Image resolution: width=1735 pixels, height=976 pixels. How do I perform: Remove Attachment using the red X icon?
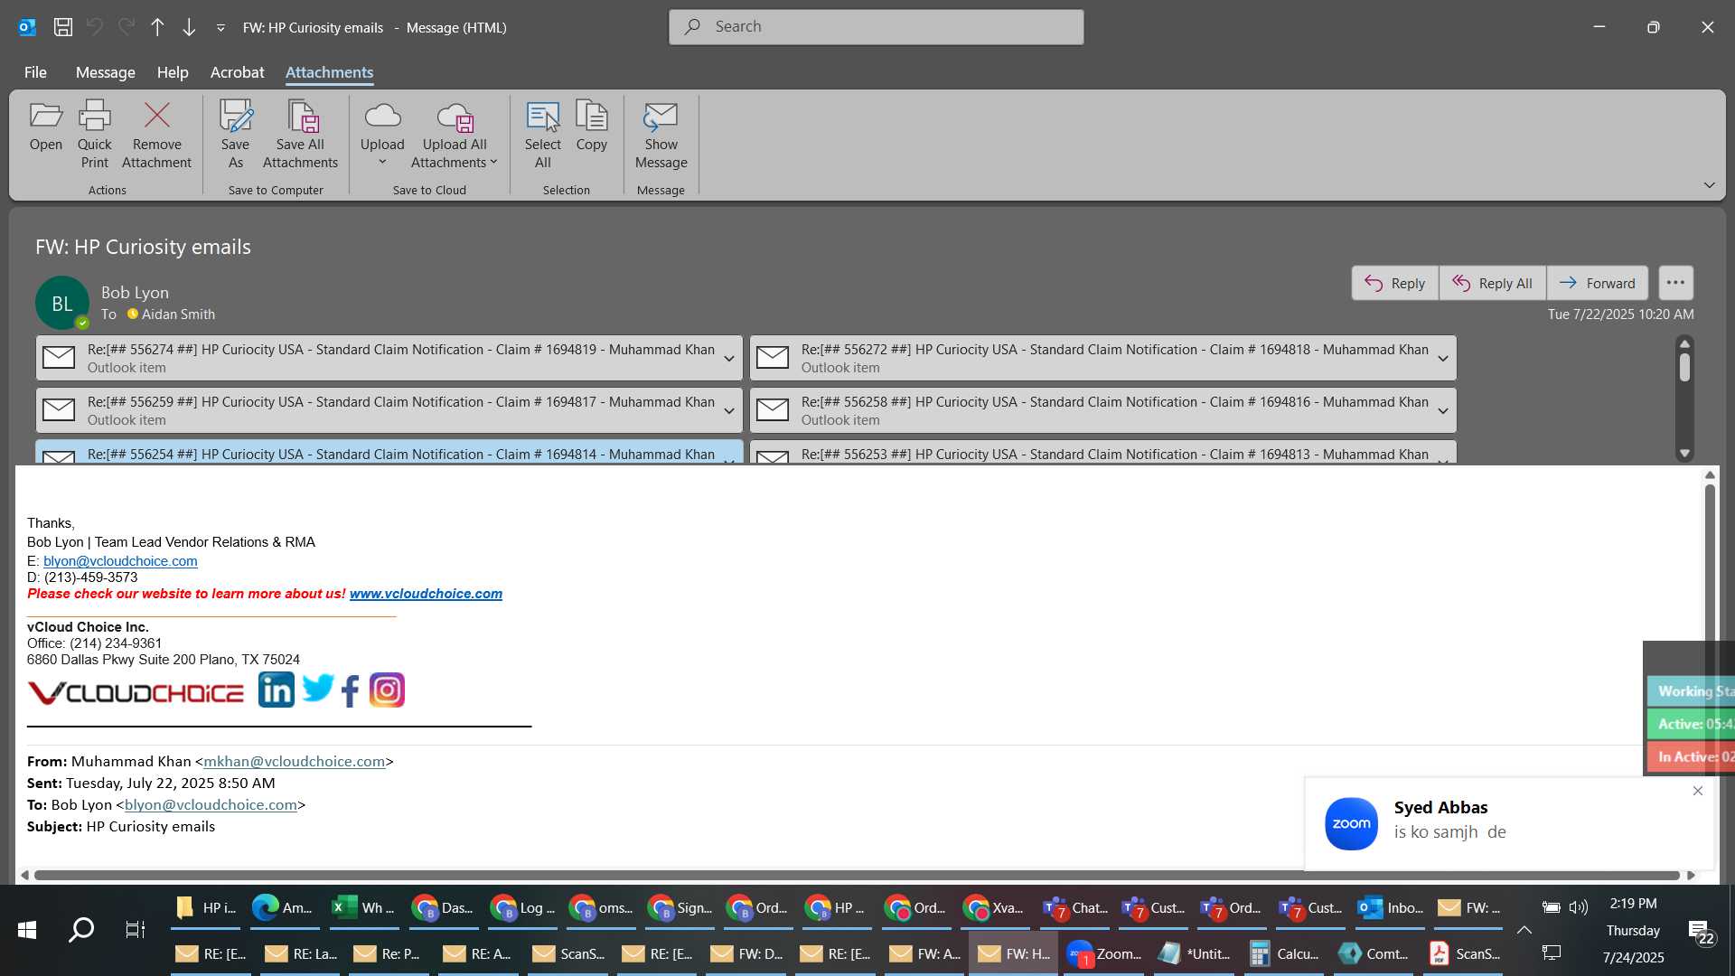156,134
